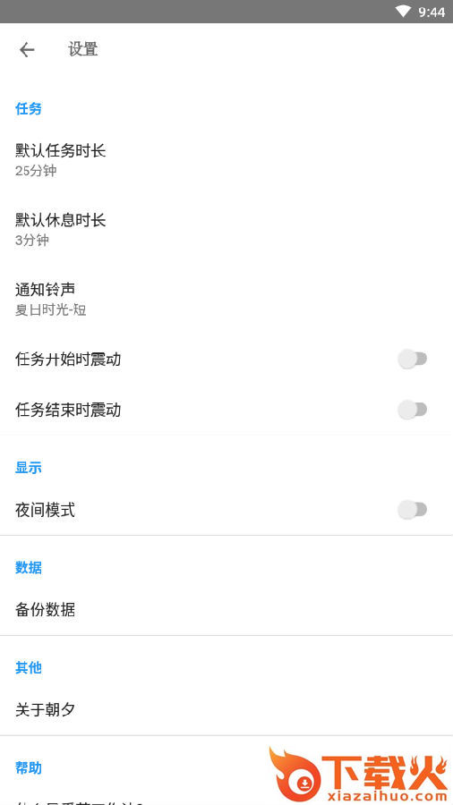Click the 设置 page title
453x805 pixels.
tap(82, 50)
